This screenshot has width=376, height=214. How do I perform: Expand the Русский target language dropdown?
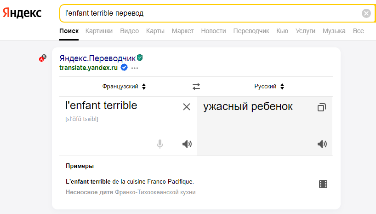(269, 87)
